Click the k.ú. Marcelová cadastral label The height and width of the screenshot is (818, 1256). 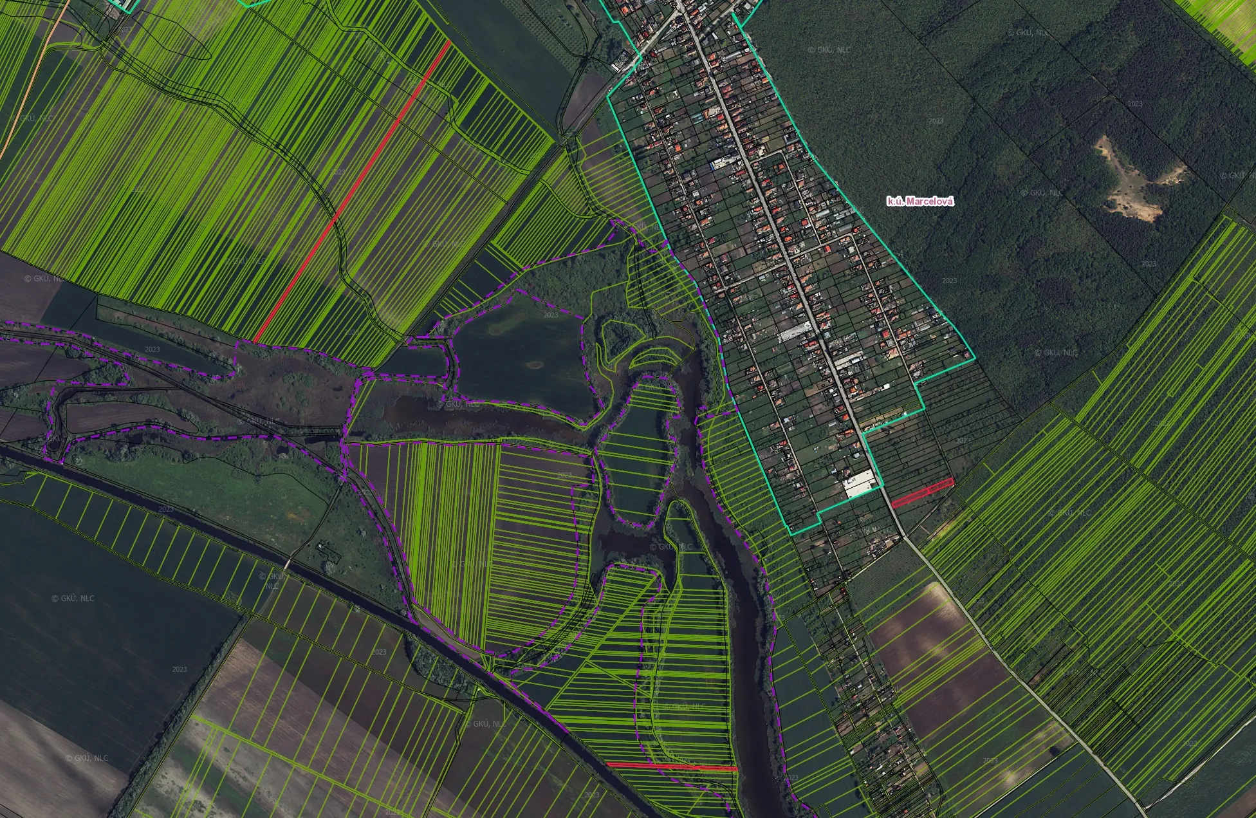pos(919,201)
